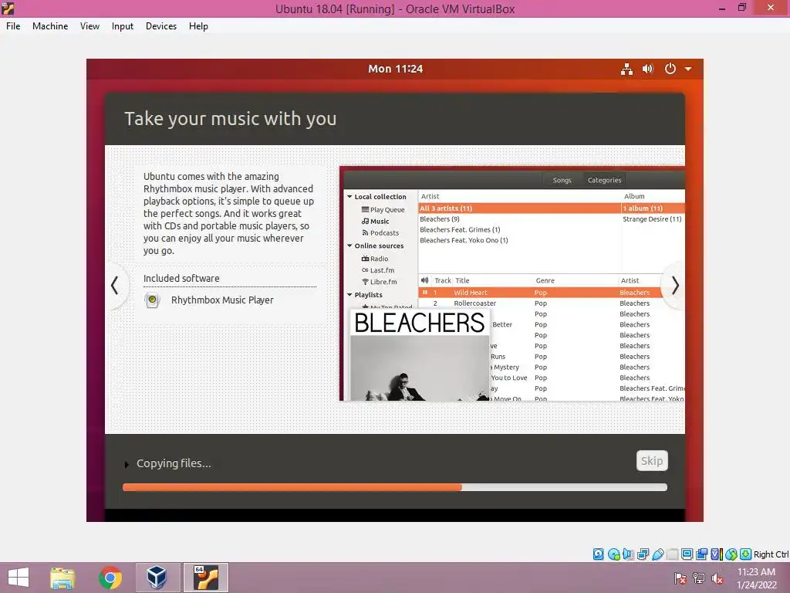Click the green keyboard capture arrow icon
This screenshot has height=593, width=790.
(x=746, y=554)
